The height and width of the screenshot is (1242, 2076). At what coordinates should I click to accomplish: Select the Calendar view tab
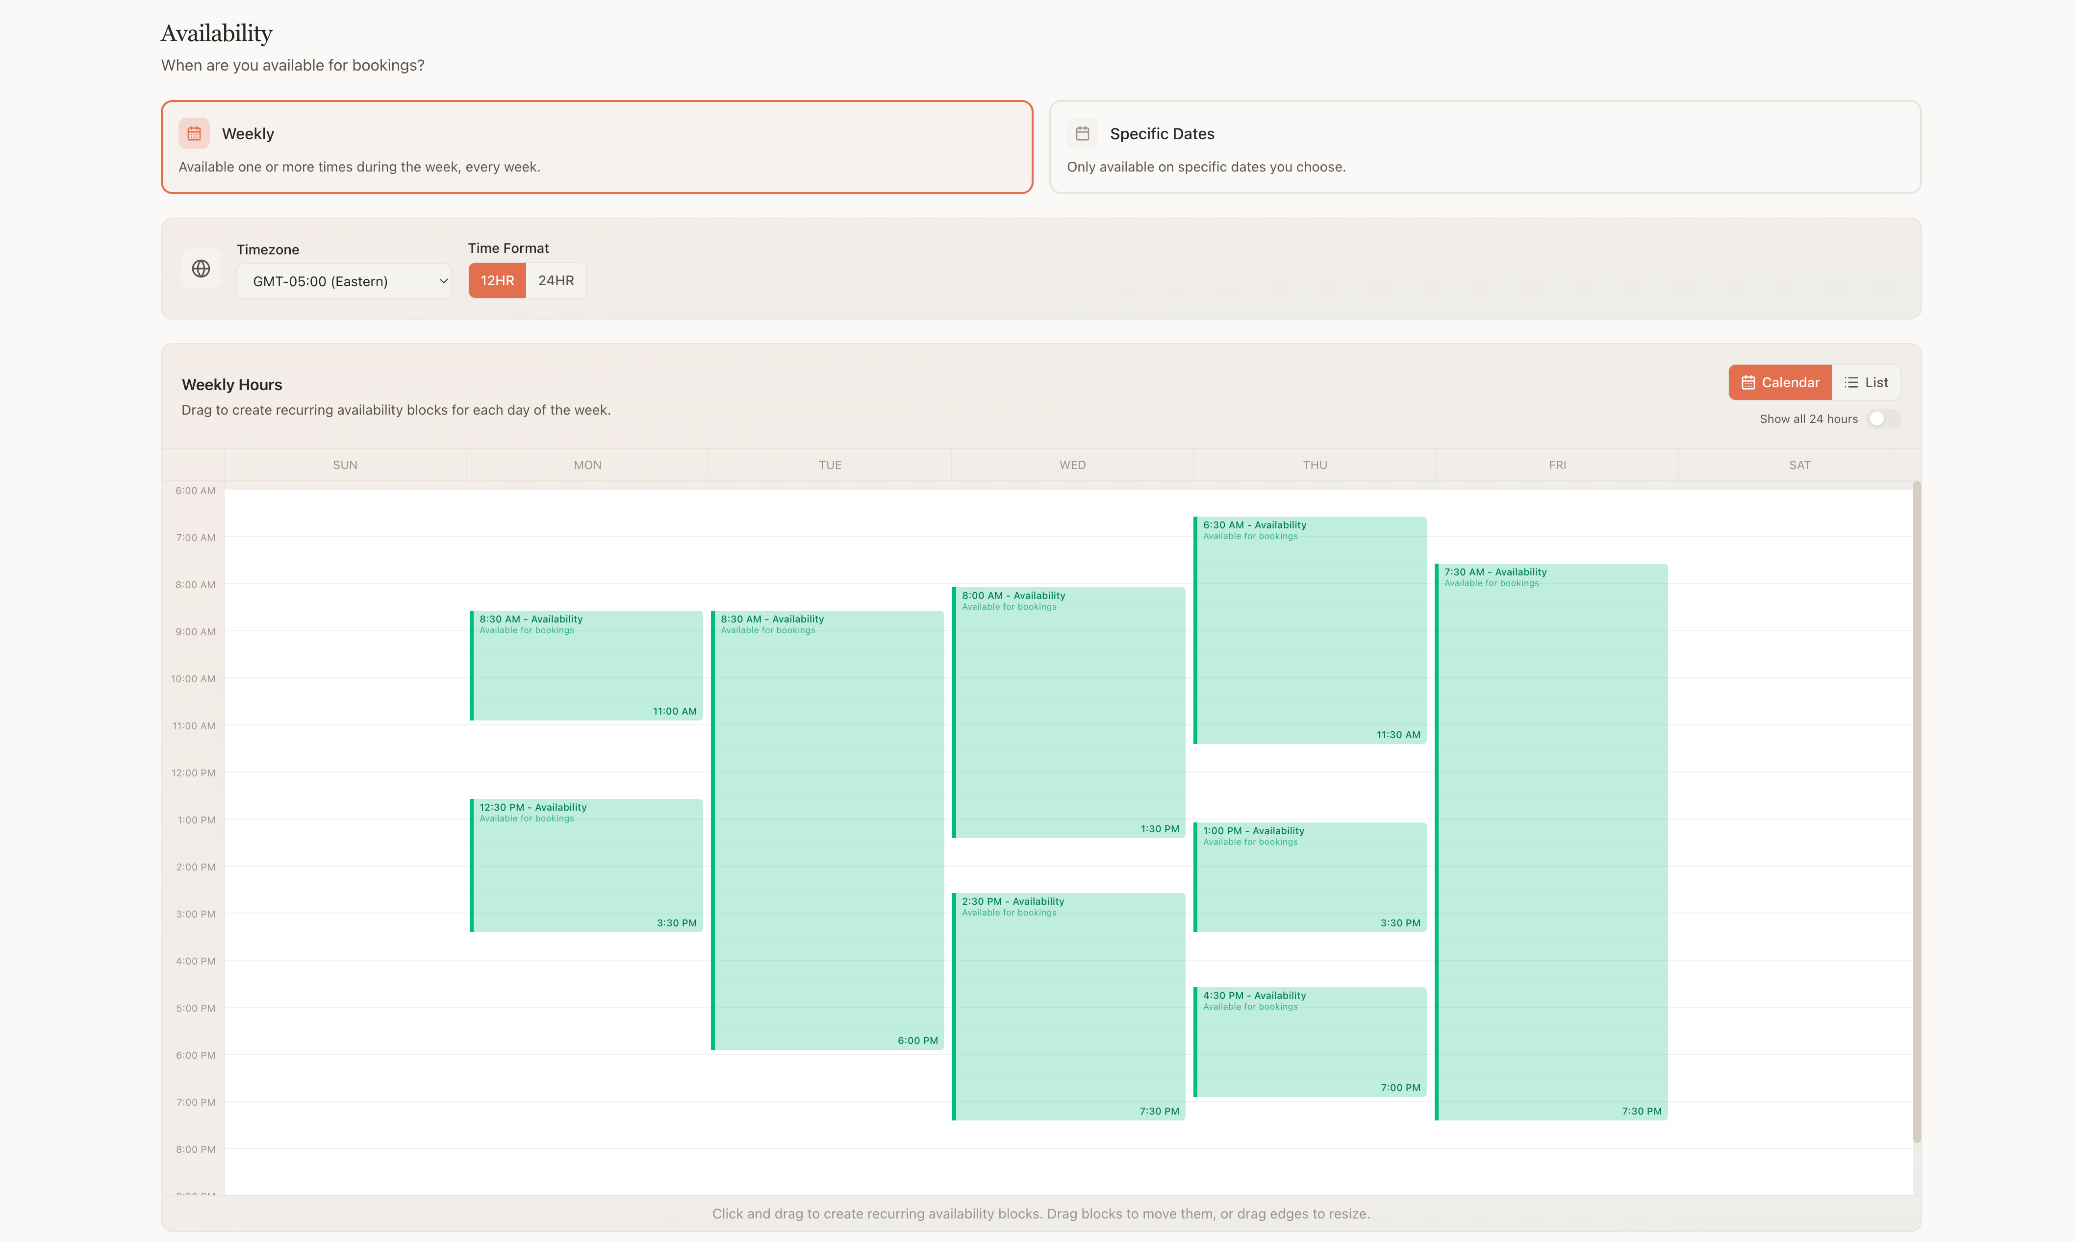tap(1780, 382)
